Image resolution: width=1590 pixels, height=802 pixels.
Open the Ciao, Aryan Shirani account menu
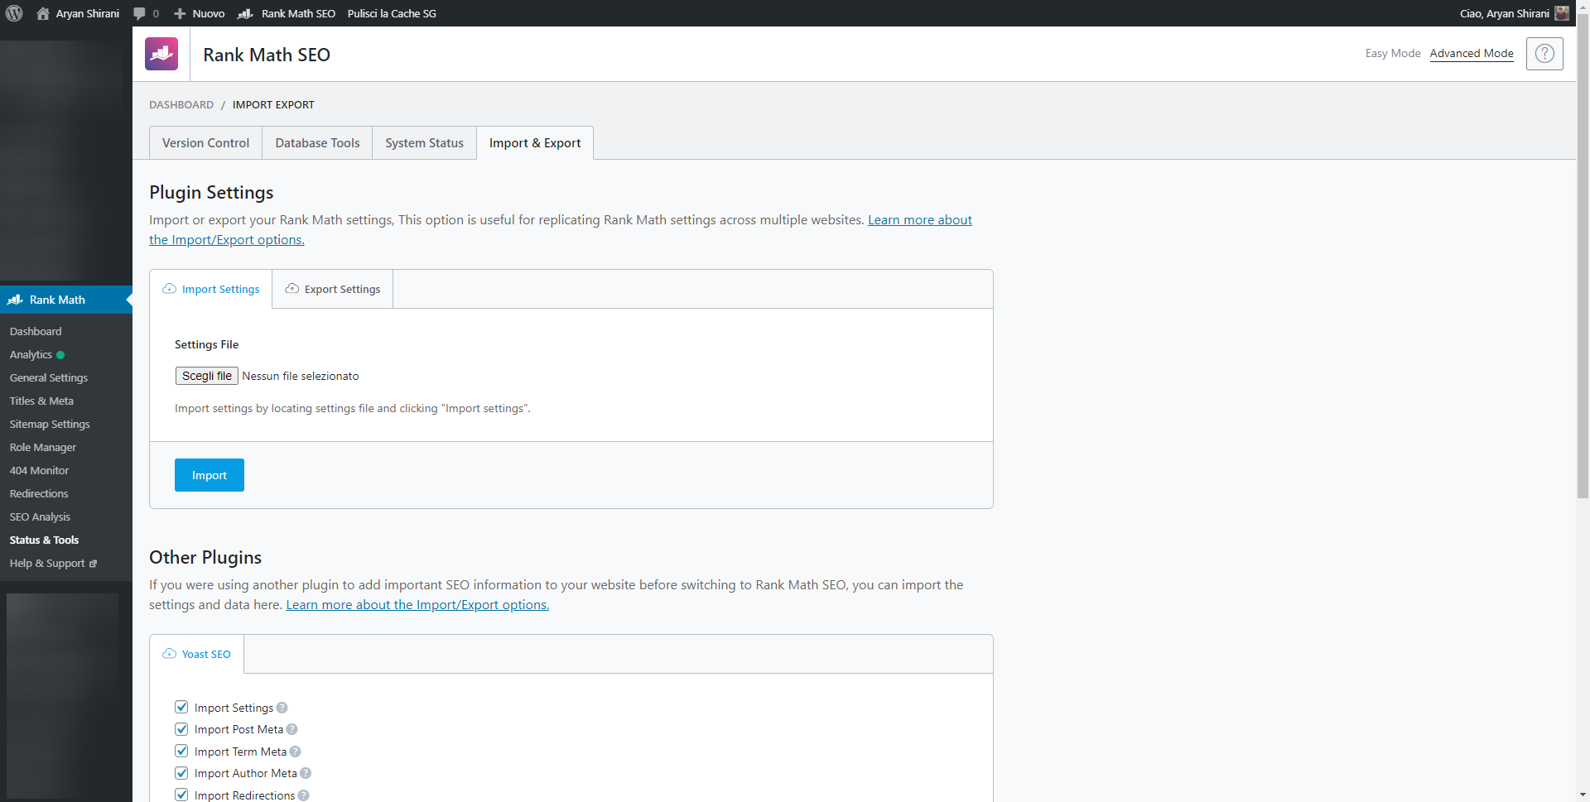click(x=1504, y=13)
